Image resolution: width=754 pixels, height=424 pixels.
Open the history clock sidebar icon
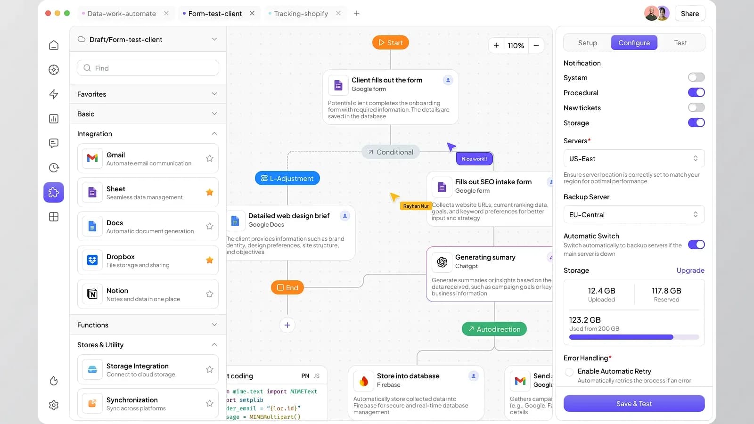(x=54, y=168)
